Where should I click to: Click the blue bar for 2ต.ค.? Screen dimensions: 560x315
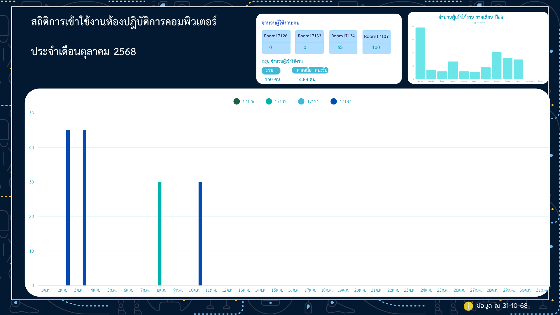[x=68, y=207]
